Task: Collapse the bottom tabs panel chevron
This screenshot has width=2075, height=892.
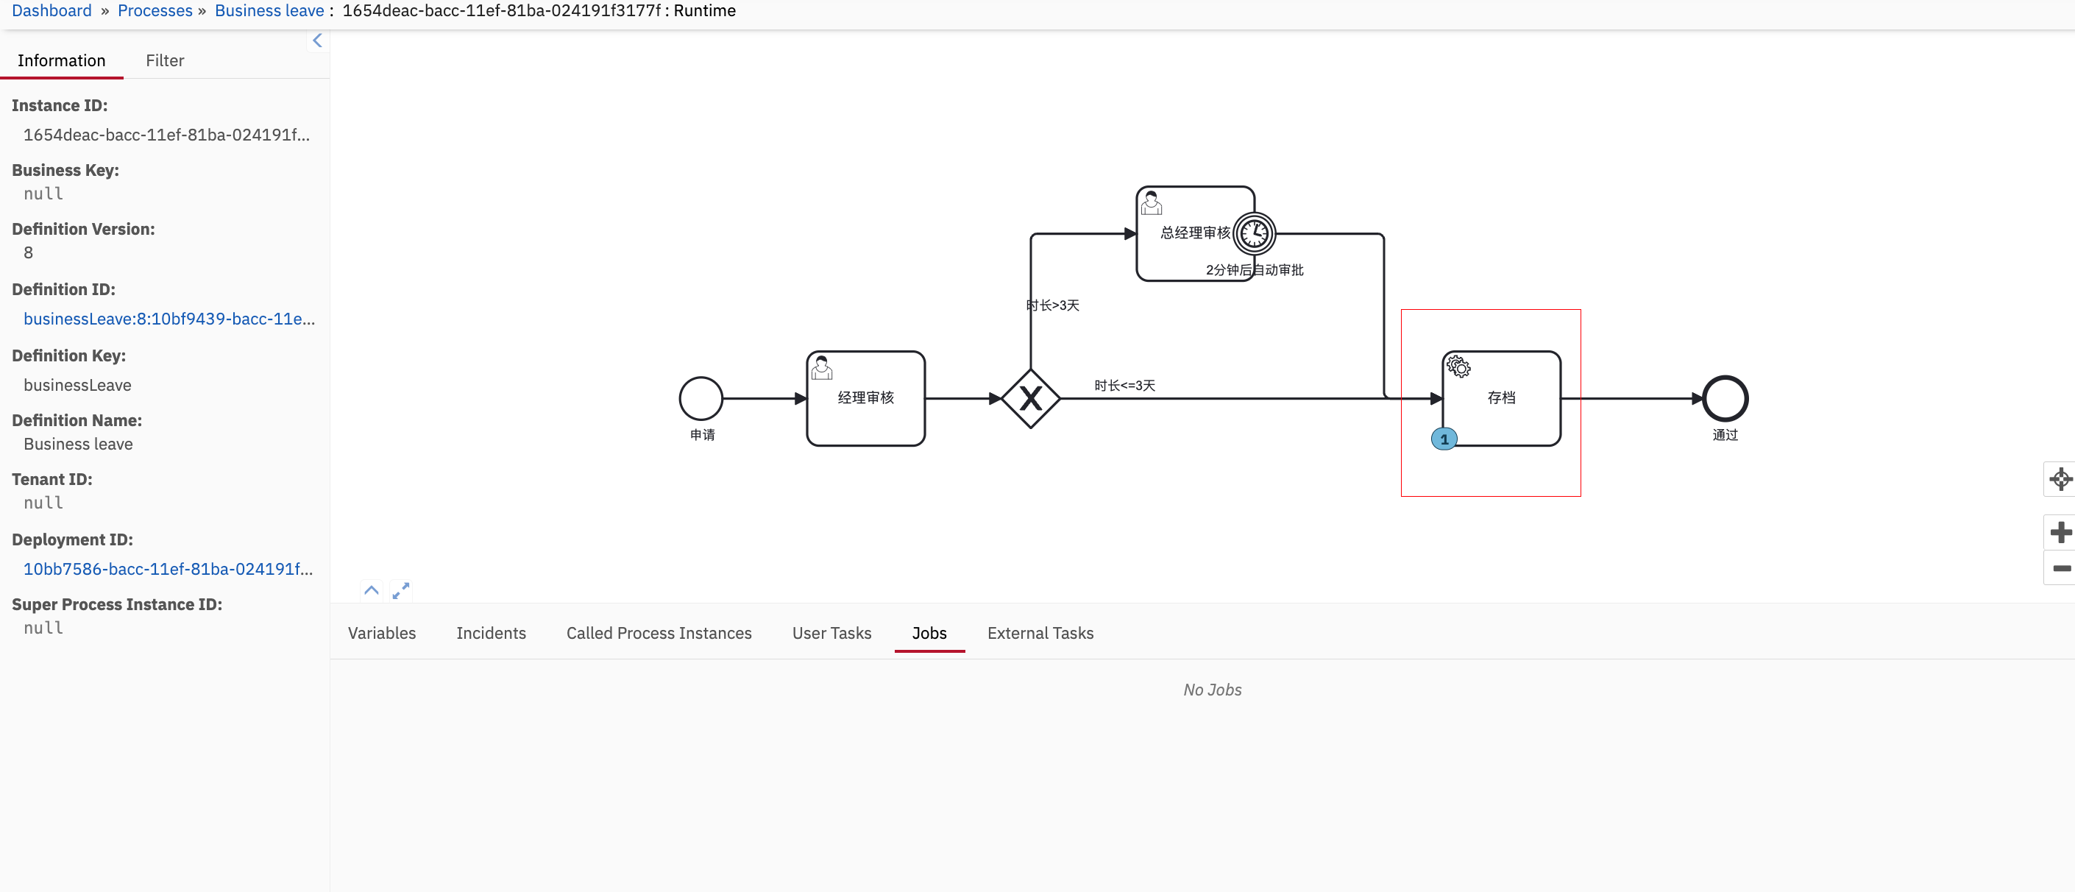Action: click(371, 590)
